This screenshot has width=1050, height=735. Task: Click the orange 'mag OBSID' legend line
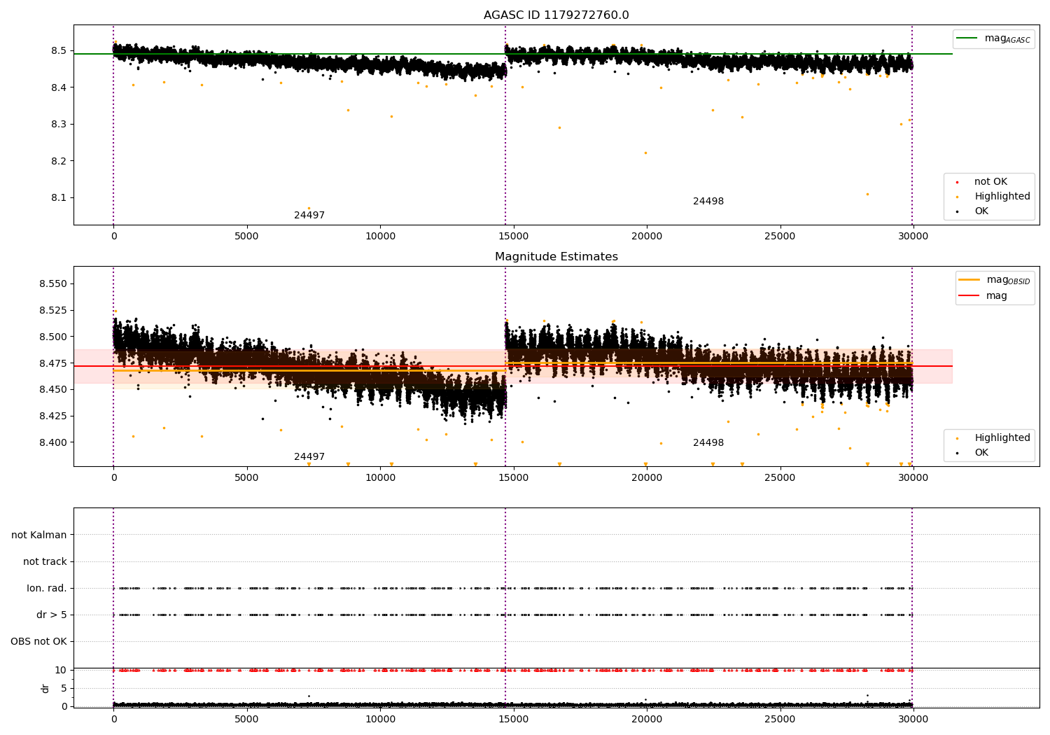[x=969, y=279]
